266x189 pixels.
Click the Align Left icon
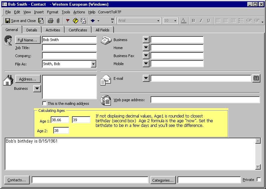218,21
